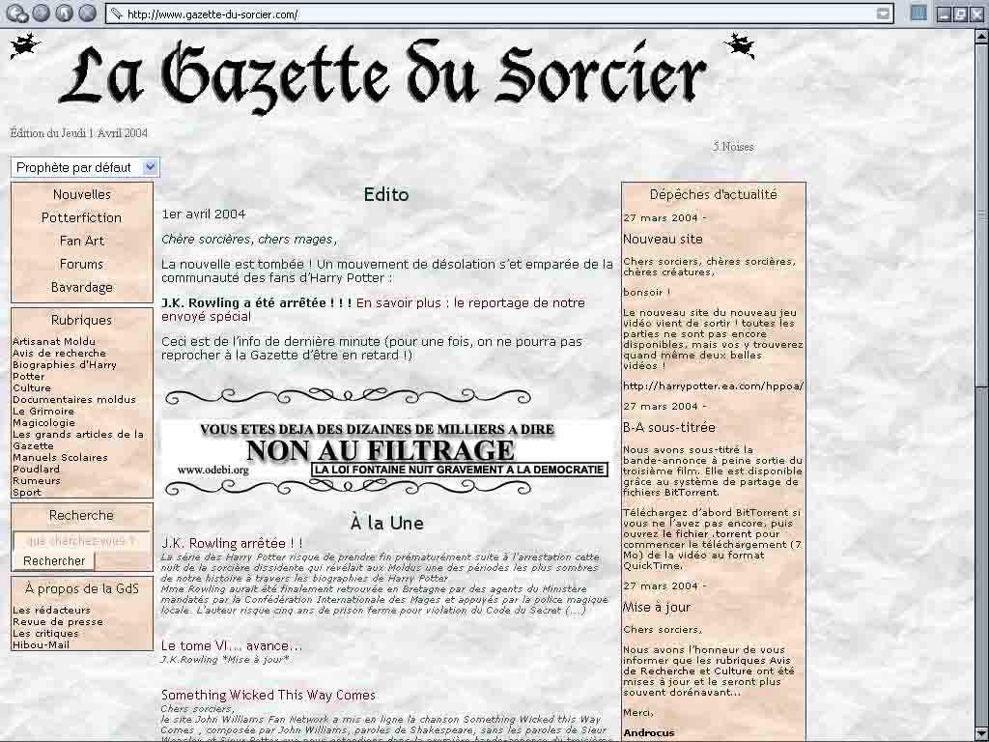Screen dimensions: 989x742
Task: Open the Hibou-Mail link
Action: click(41, 644)
